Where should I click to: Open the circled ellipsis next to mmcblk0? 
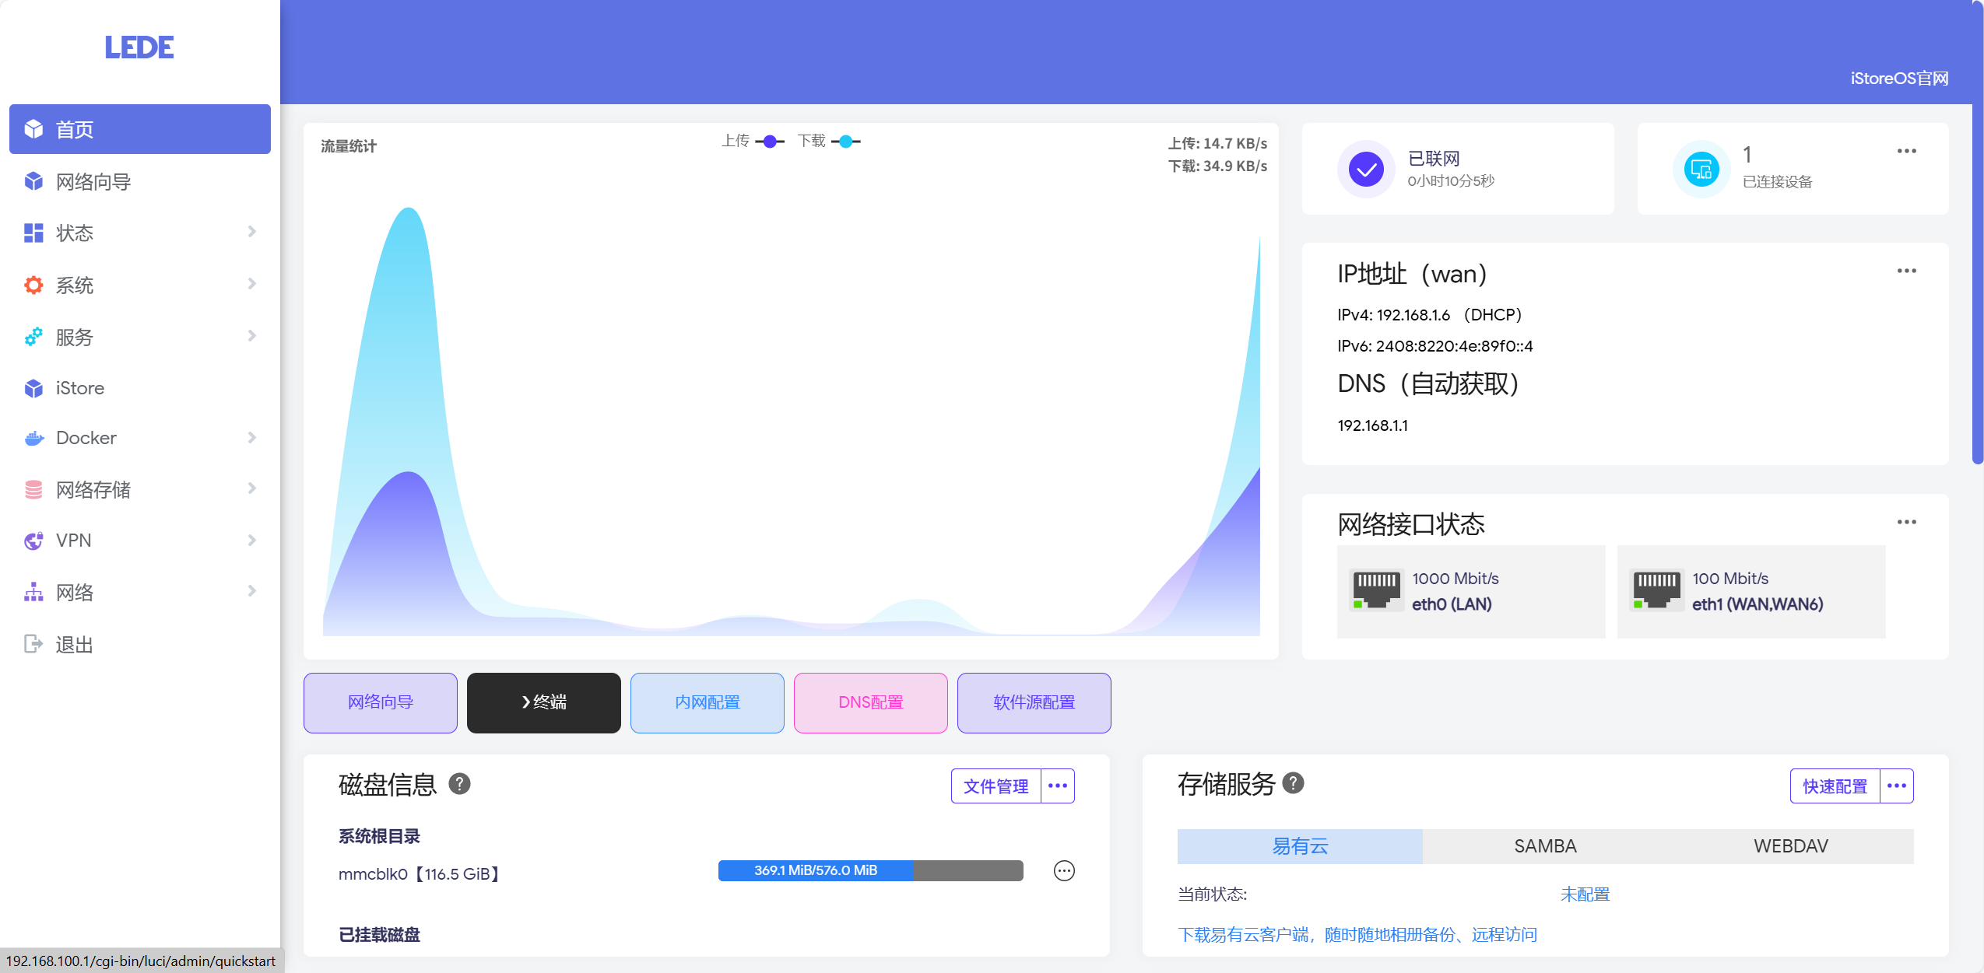click(x=1063, y=871)
